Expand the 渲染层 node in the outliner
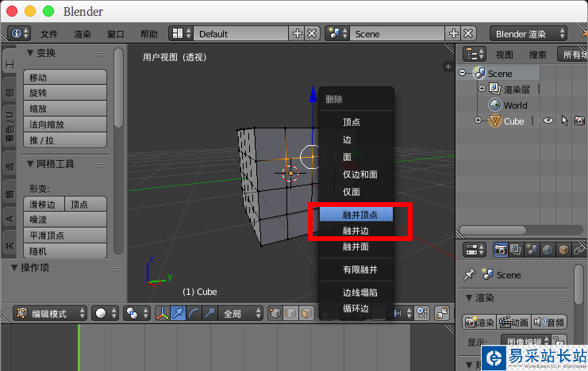This screenshot has width=588, height=371. (x=482, y=89)
